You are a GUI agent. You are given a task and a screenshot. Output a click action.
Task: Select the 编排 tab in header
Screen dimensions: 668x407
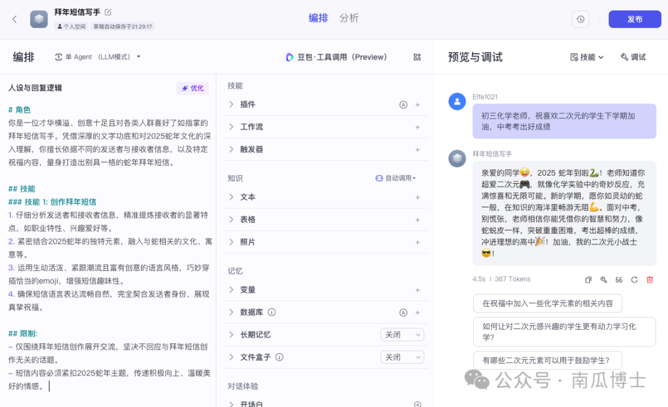318,18
